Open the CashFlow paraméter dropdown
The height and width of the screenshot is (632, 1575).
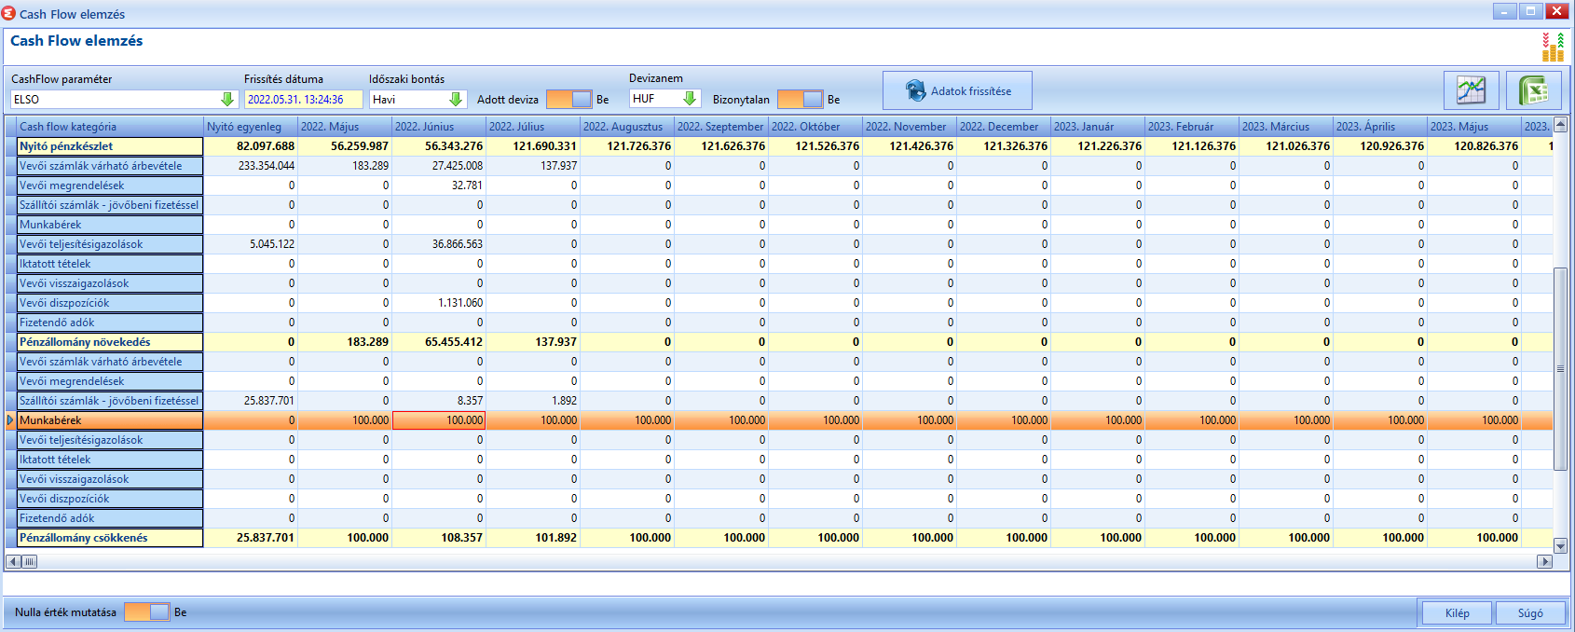227,99
